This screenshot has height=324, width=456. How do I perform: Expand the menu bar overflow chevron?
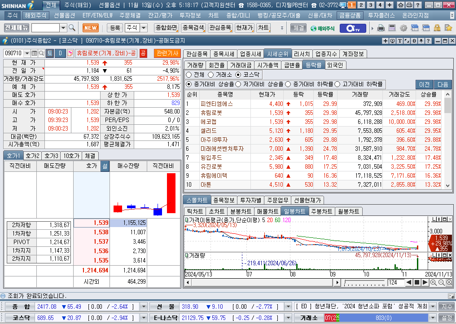point(452,16)
